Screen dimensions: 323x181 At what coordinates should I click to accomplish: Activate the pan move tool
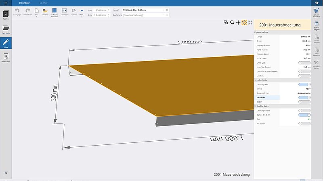click(238, 23)
